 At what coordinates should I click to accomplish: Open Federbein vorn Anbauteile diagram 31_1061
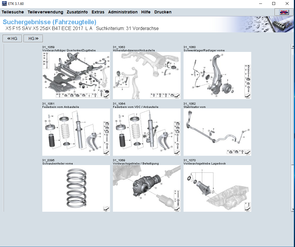tap(76, 132)
